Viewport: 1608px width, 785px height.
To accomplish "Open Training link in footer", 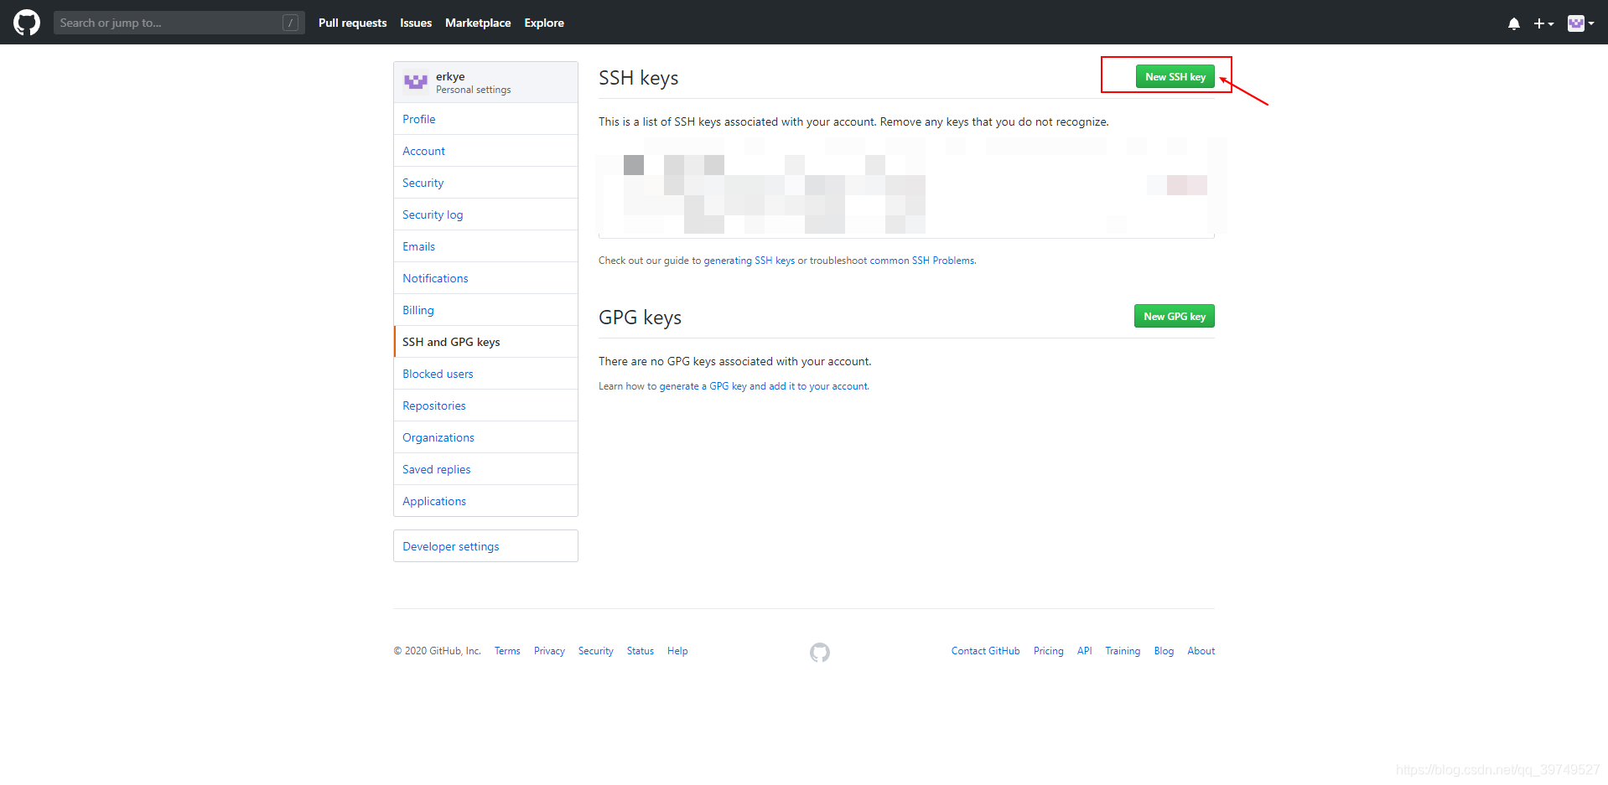I will (x=1123, y=651).
